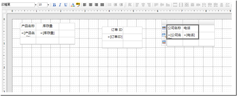The image size is (237, 96).
Task: Click the font size box showing 10
Action: point(43,5)
